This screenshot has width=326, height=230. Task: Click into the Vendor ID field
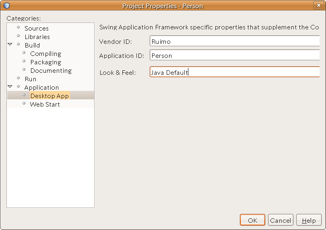pyautogui.click(x=234, y=41)
